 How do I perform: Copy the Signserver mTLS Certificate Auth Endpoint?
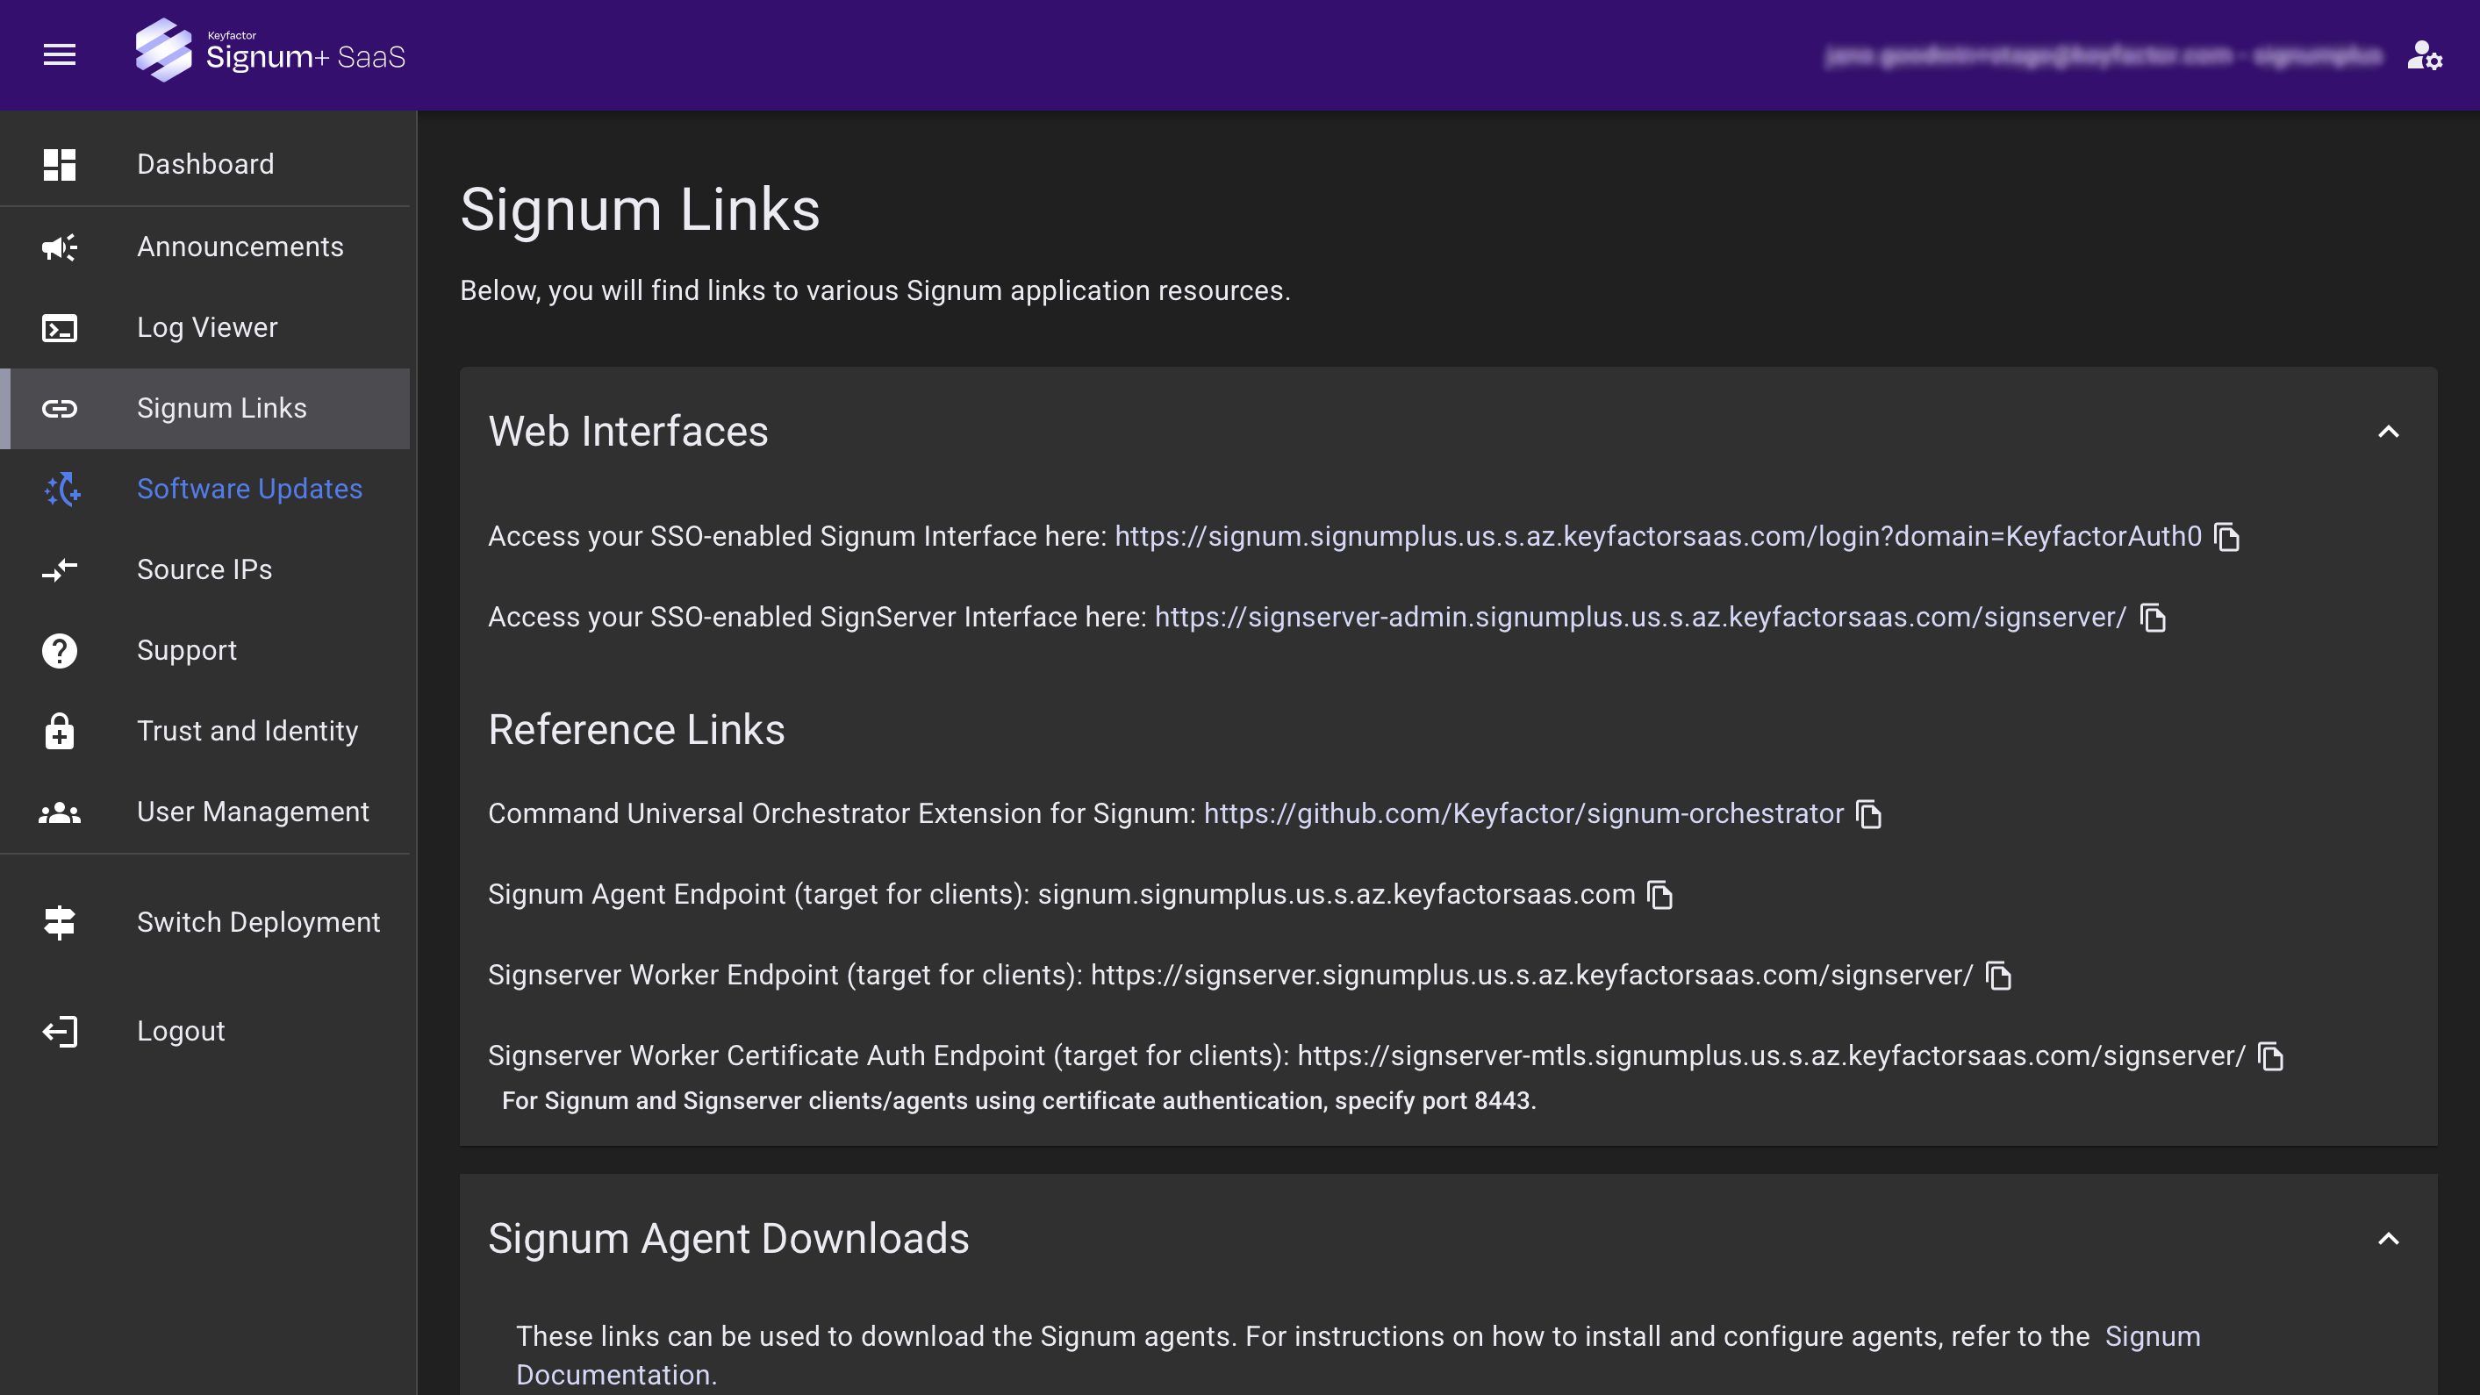(2271, 1056)
